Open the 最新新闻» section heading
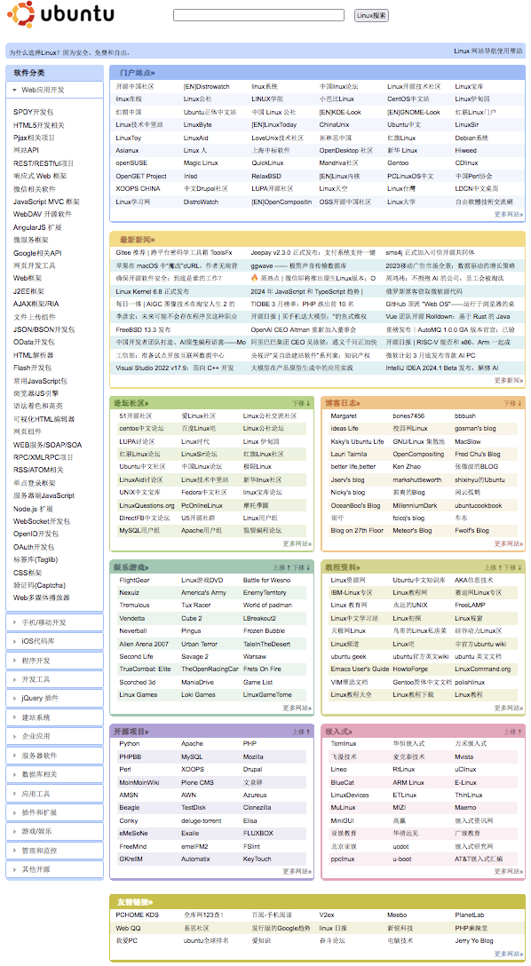531x966 pixels. point(138,239)
